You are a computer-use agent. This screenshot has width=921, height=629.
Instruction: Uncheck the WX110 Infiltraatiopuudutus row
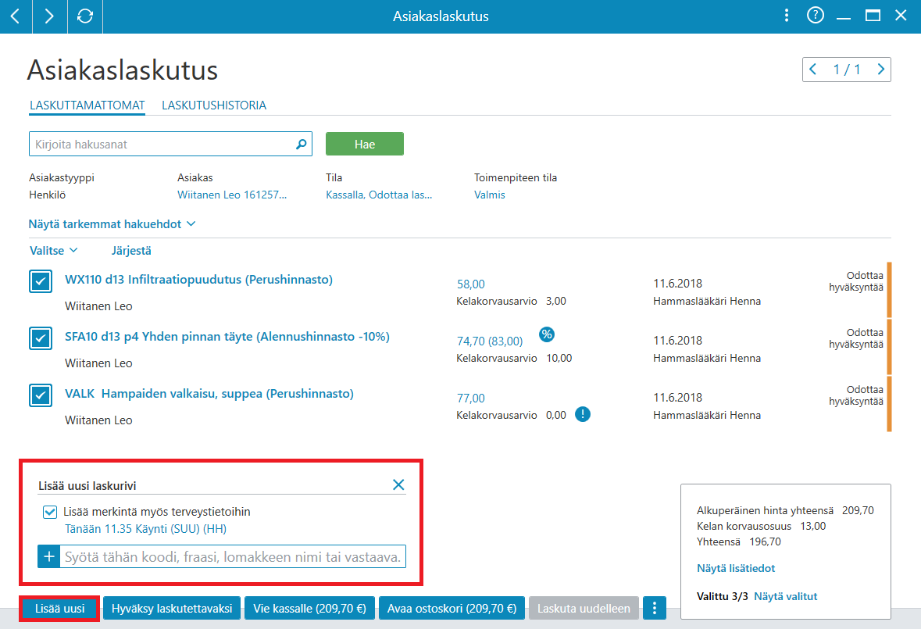click(x=41, y=281)
